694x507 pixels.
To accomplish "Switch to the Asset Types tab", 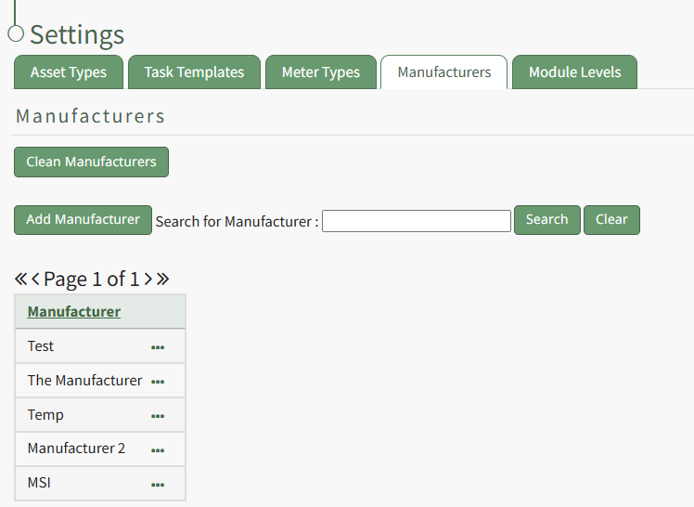I will 69,72.
